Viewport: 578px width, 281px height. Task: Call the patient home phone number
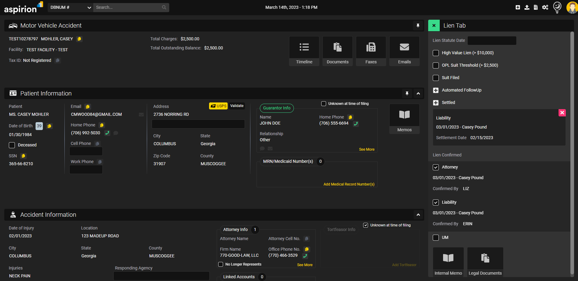pyautogui.click(x=107, y=133)
